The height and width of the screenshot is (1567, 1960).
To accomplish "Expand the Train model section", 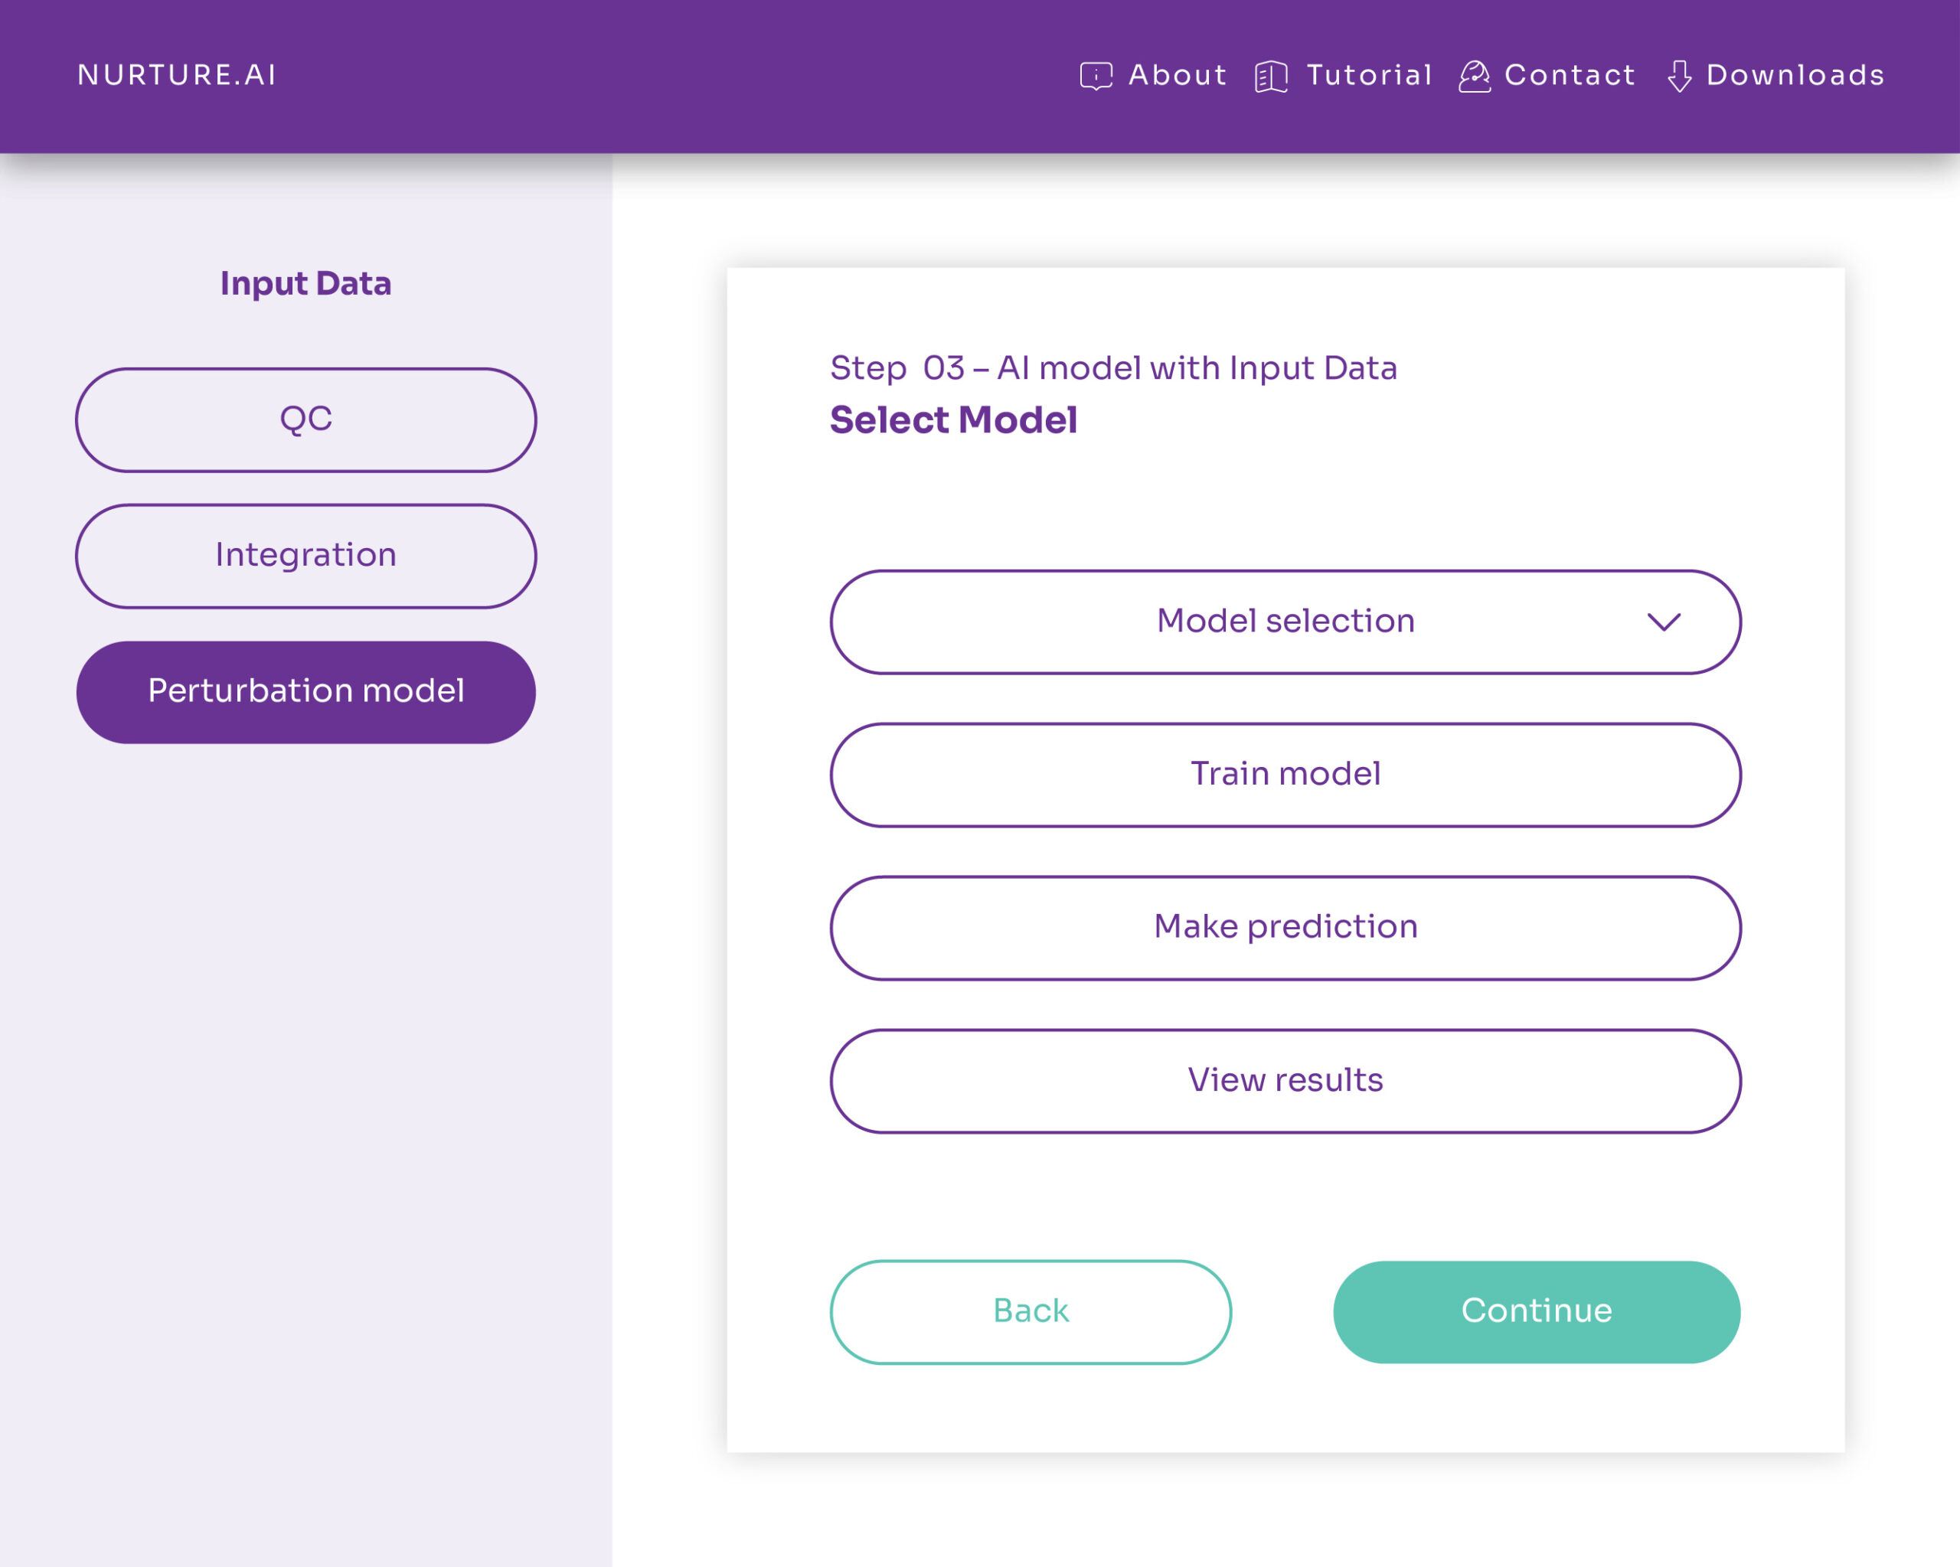I will (x=1285, y=774).
